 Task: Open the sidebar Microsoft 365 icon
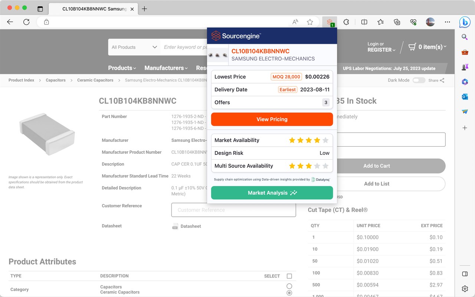pyautogui.click(x=465, y=82)
